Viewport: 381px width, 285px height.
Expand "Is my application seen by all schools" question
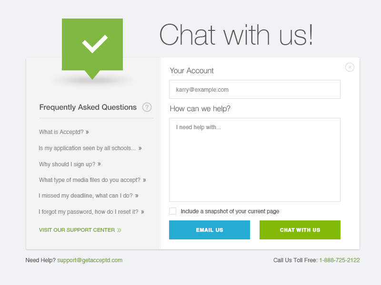87,148
